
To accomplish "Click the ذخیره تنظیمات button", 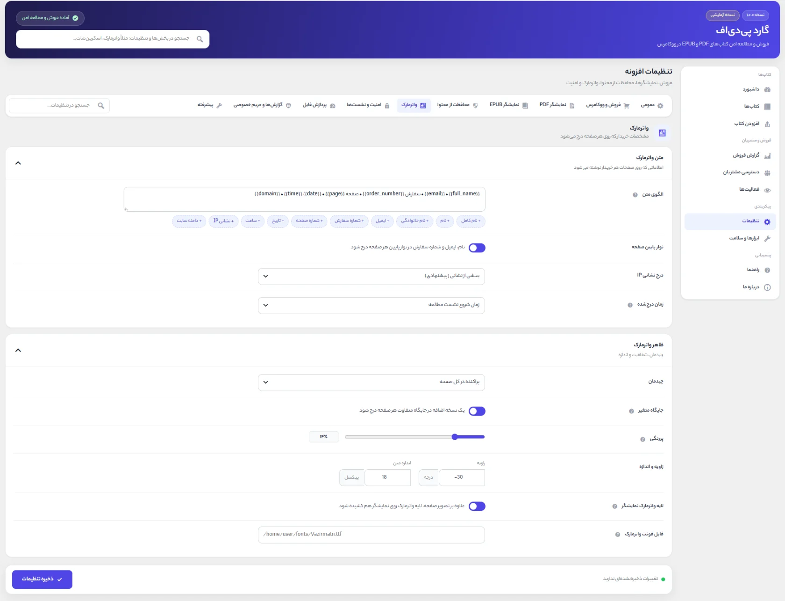I will tap(42, 580).
